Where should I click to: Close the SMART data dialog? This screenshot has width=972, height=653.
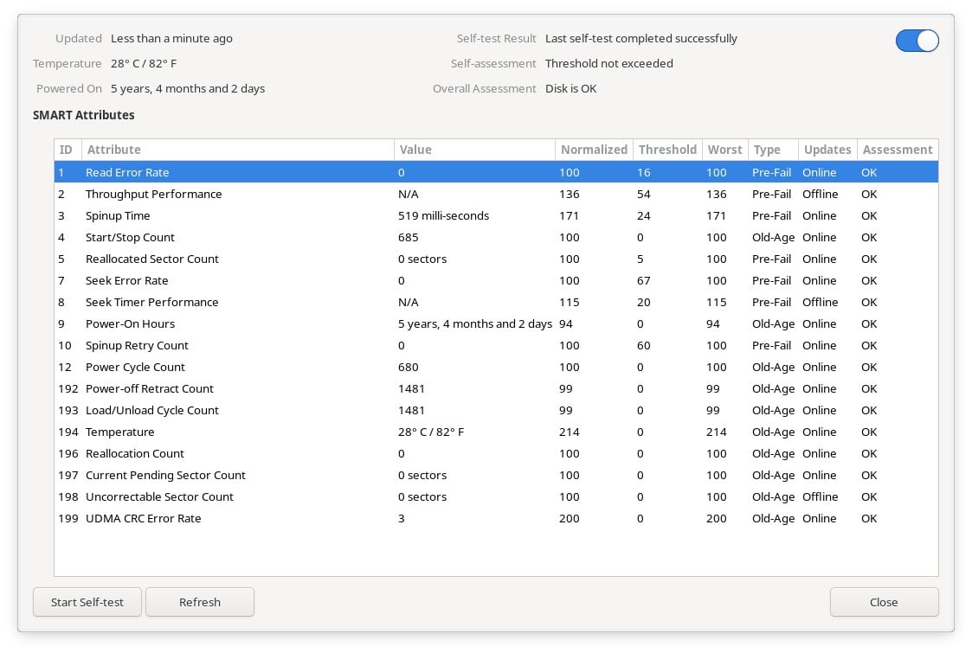[x=884, y=602]
